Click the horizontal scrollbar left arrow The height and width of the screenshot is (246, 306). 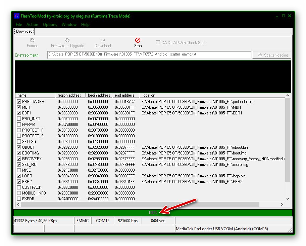tap(18, 204)
